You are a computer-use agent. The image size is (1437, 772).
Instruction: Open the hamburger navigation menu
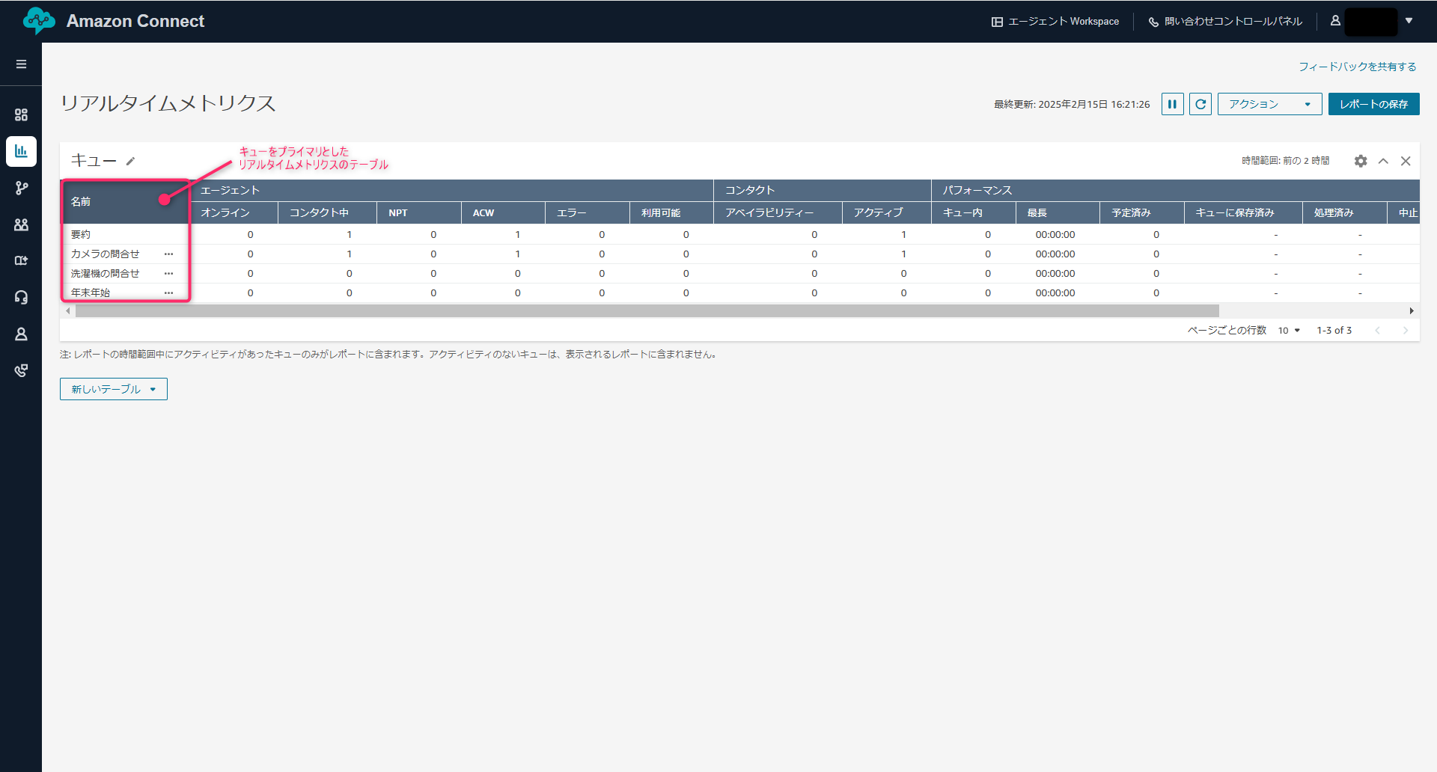(21, 64)
